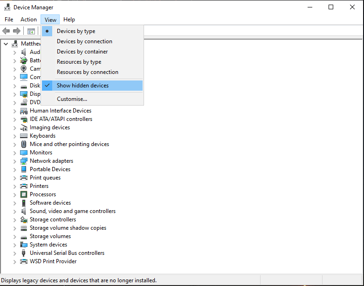This screenshot has height=286, width=364.
Task: Select Storage volume shadow copies row
Action: pyautogui.click(x=68, y=228)
